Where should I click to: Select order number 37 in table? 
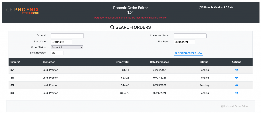pos(12,70)
